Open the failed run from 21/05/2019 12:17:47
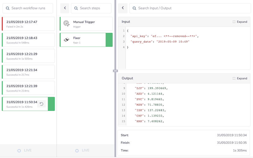 coord(28,24)
